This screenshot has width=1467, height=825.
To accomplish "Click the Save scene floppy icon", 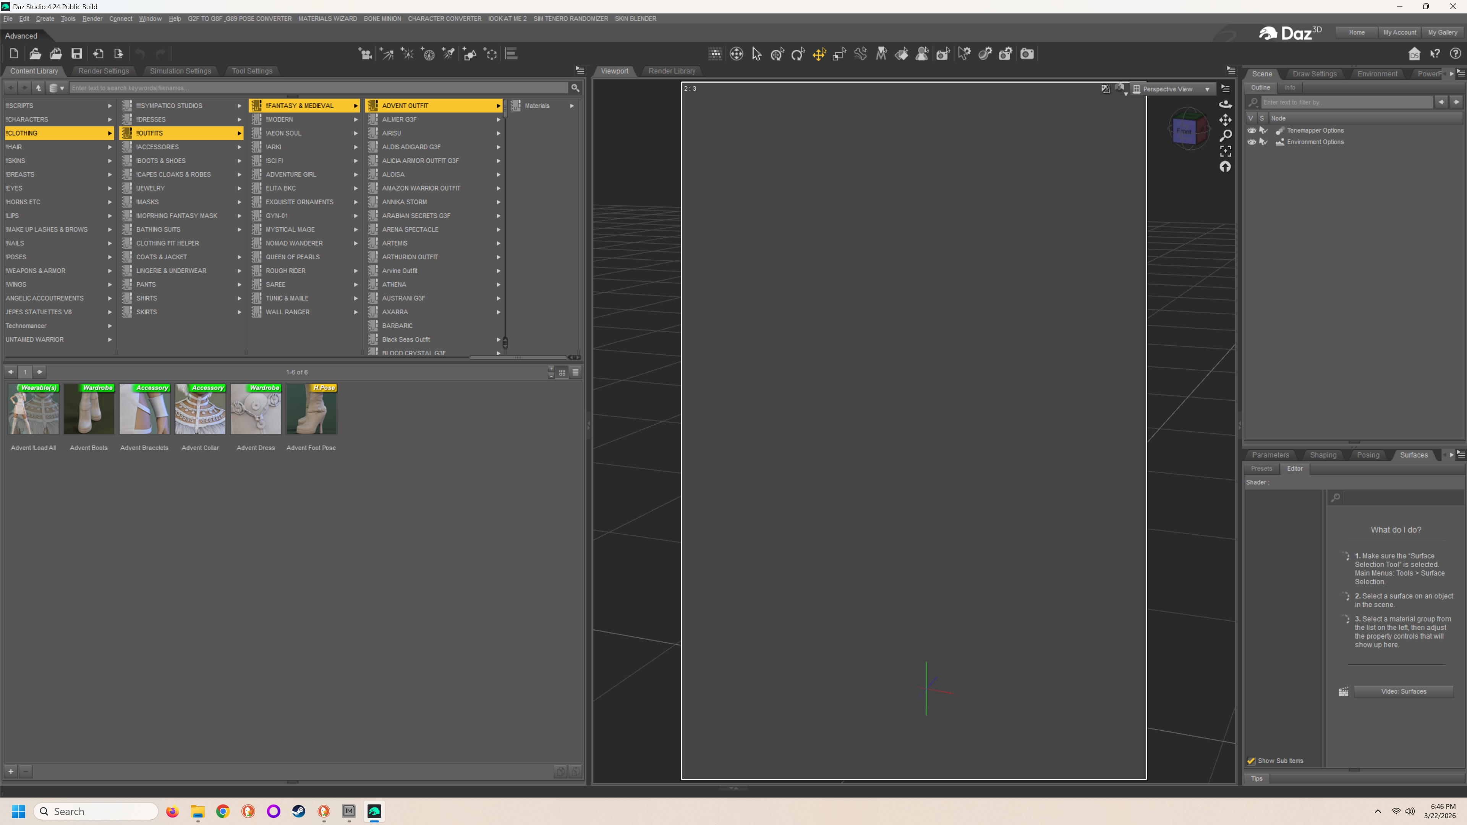I will pyautogui.click(x=76, y=53).
